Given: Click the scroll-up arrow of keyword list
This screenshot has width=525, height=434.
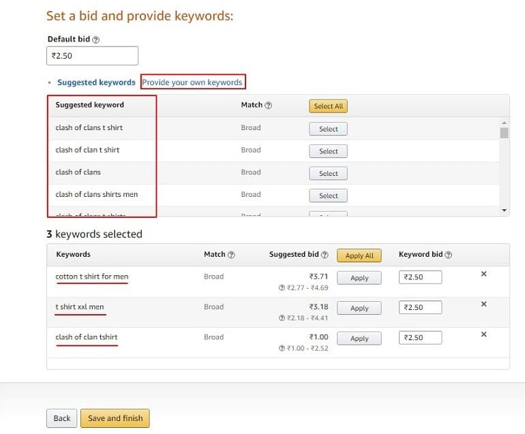Looking at the screenshot, I should tap(505, 123).
